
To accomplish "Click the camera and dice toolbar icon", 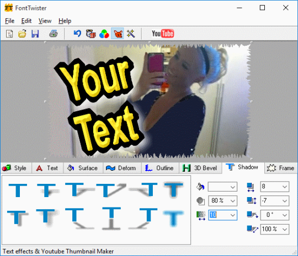I will click(x=91, y=34).
